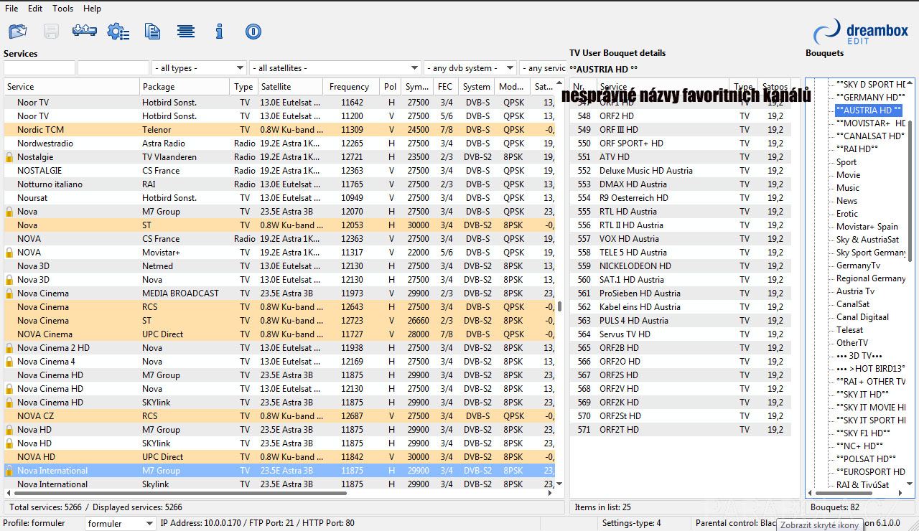This screenshot has width=919, height=531.
Task: Select Deluxe Music HD Austria entry
Action: [681, 171]
